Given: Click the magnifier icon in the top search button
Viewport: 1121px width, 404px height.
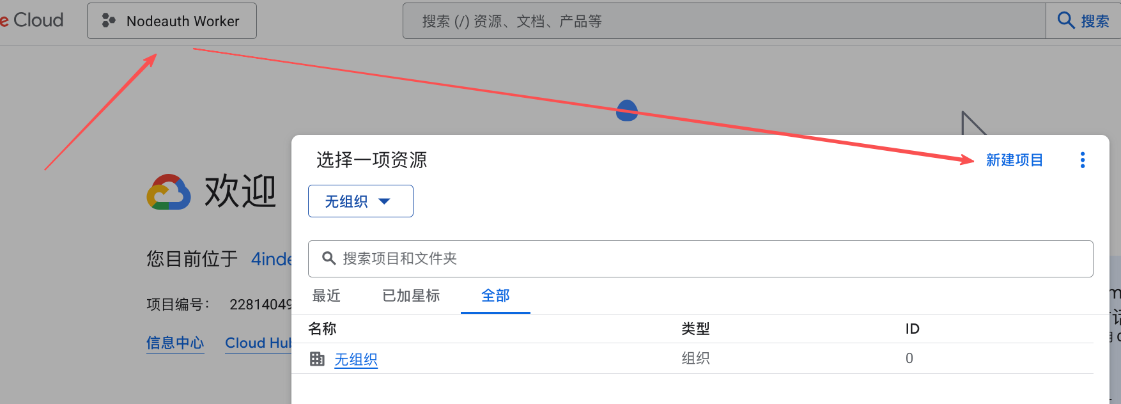Looking at the screenshot, I should (1065, 20).
